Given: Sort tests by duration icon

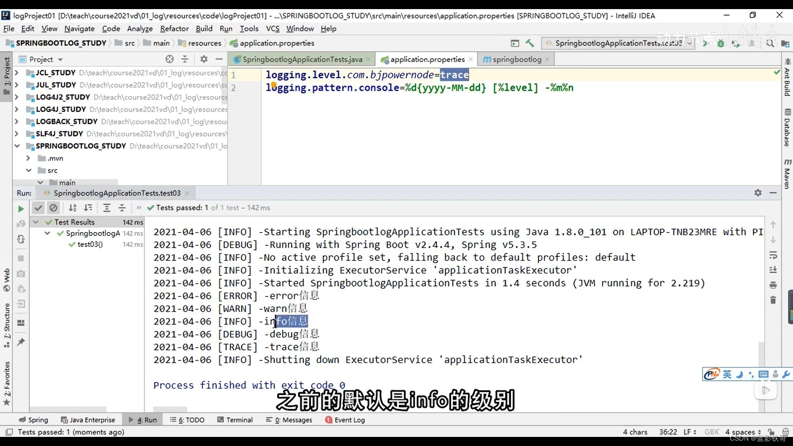Looking at the screenshot, I should [x=88, y=208].
